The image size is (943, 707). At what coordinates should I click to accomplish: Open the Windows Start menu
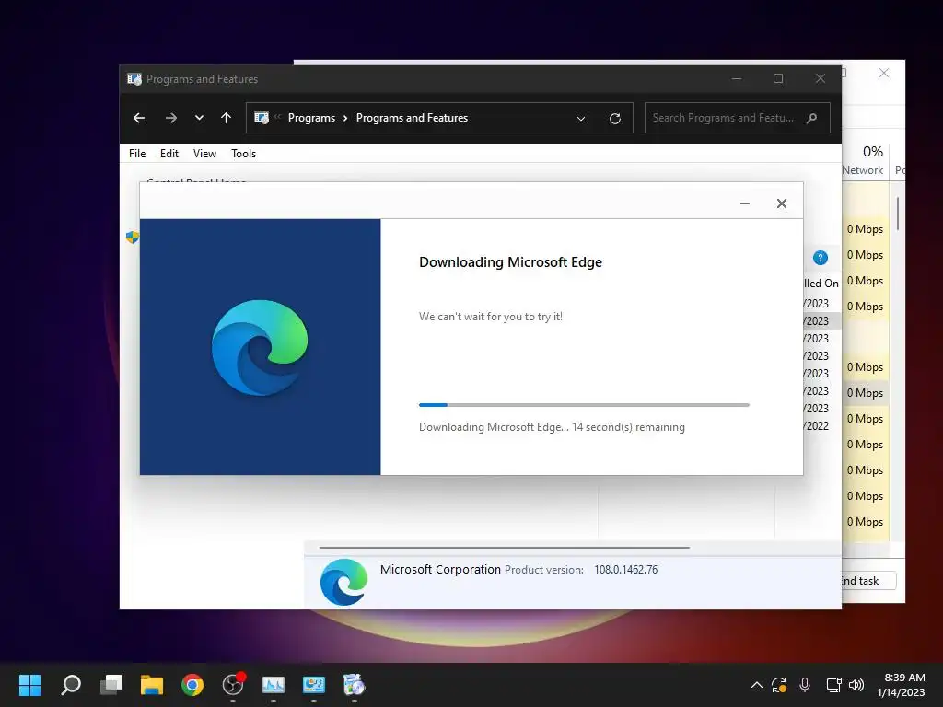coord(29,685)
